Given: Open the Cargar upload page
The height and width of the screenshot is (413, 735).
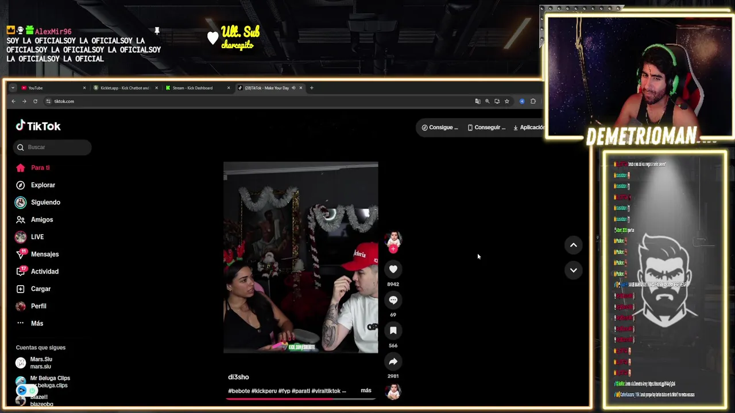Looking at the screenshot, I should [41, 289].
